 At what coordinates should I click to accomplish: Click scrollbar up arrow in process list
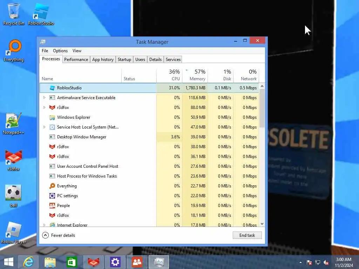pos(262,86)
